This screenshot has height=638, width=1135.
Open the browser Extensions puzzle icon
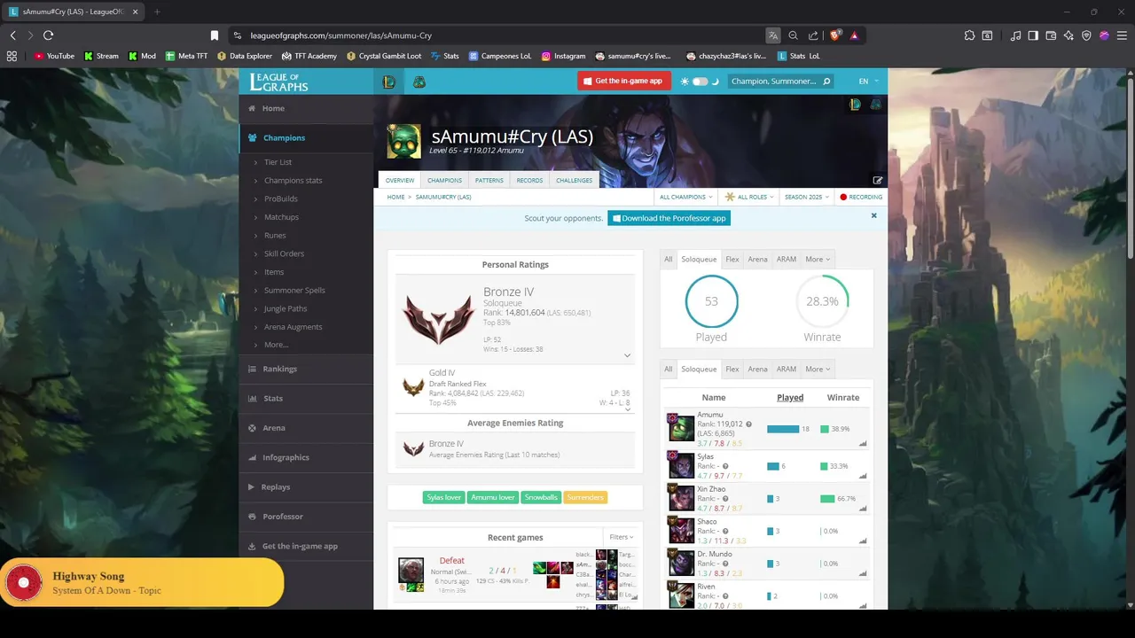pyautogui.click(x=969, y=35)
